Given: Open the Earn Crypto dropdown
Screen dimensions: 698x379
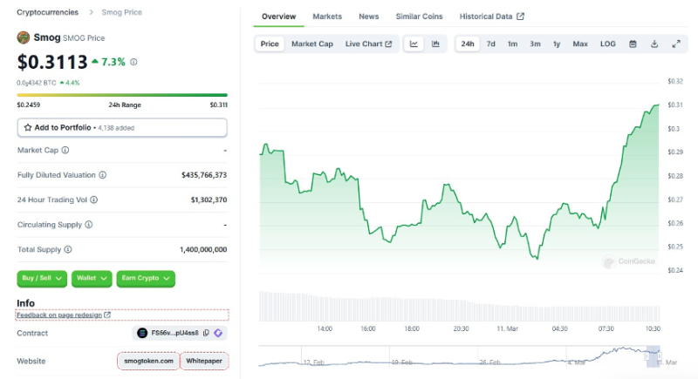Looking at the screenshot, I should 146,279.
